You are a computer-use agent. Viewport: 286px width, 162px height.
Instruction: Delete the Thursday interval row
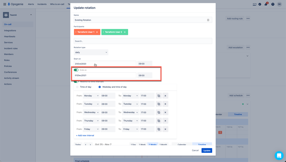(165, 121)
